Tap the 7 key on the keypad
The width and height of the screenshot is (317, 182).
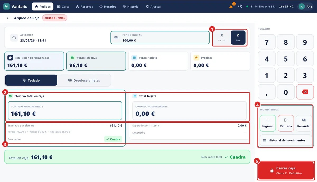267,42
